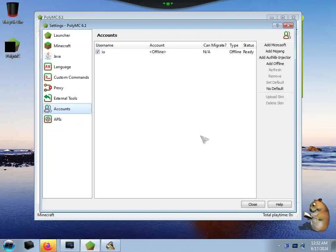Click the Settings dialog help question-mark button
This screenshot has height=252, width=336.
point(277,26)
